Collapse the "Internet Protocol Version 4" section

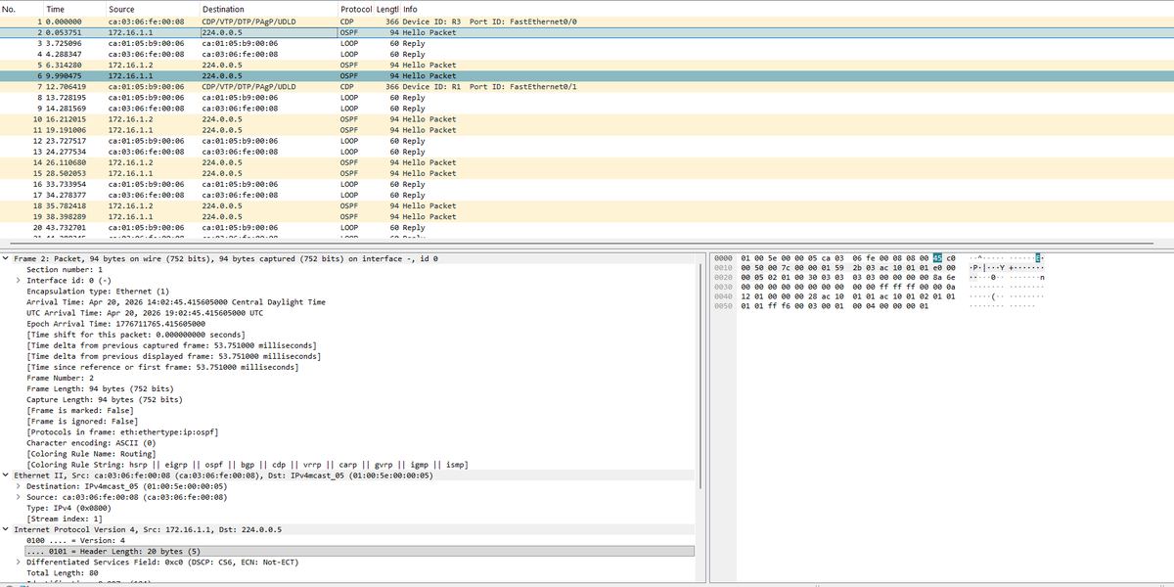coord(8,529)
